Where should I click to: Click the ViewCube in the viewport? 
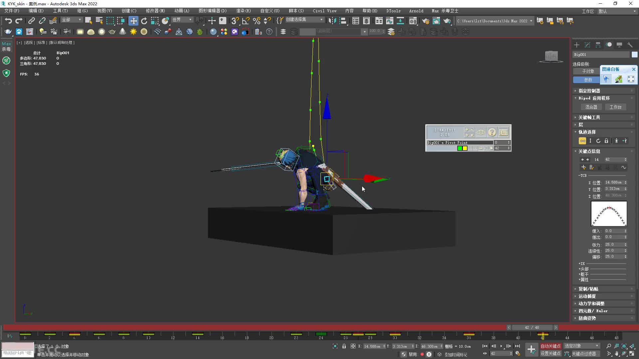551,56
